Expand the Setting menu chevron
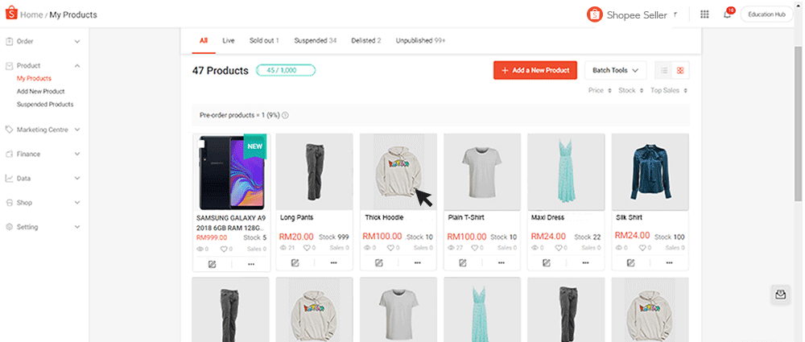The image size is (805, 342). pyautogui.click(x=77, y=226)
